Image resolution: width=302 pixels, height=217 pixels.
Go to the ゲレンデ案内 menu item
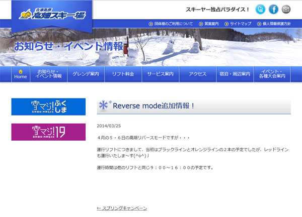(x=86, y=74)
